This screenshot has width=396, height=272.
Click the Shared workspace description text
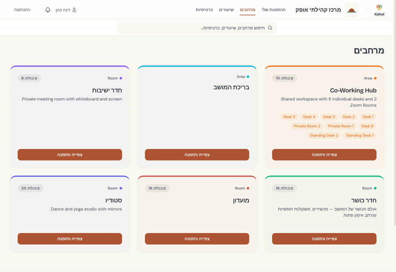[328, 102]
